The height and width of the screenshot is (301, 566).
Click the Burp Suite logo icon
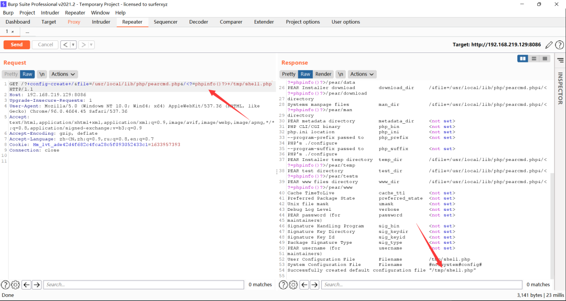pyautogui.click(x=4, y=4)
